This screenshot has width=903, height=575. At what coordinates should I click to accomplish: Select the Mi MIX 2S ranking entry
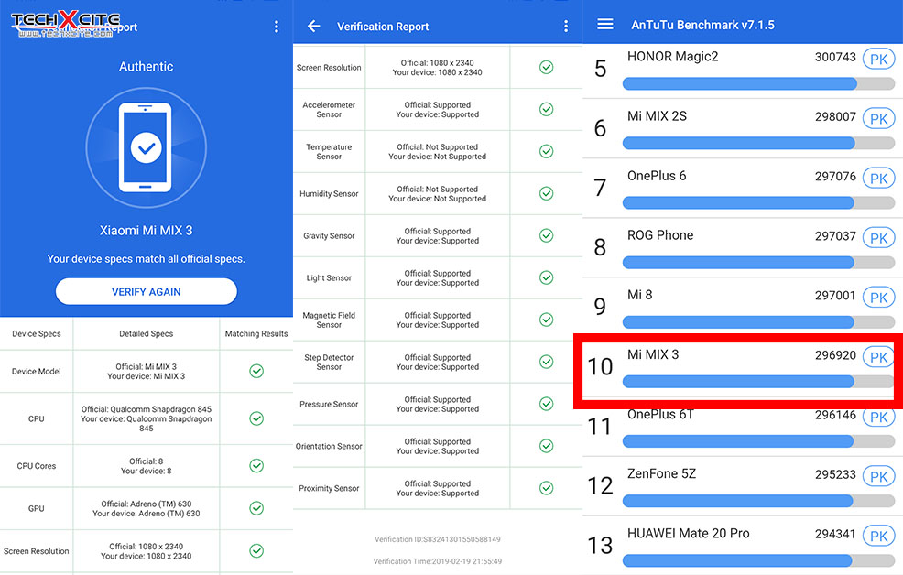(743, 128)
